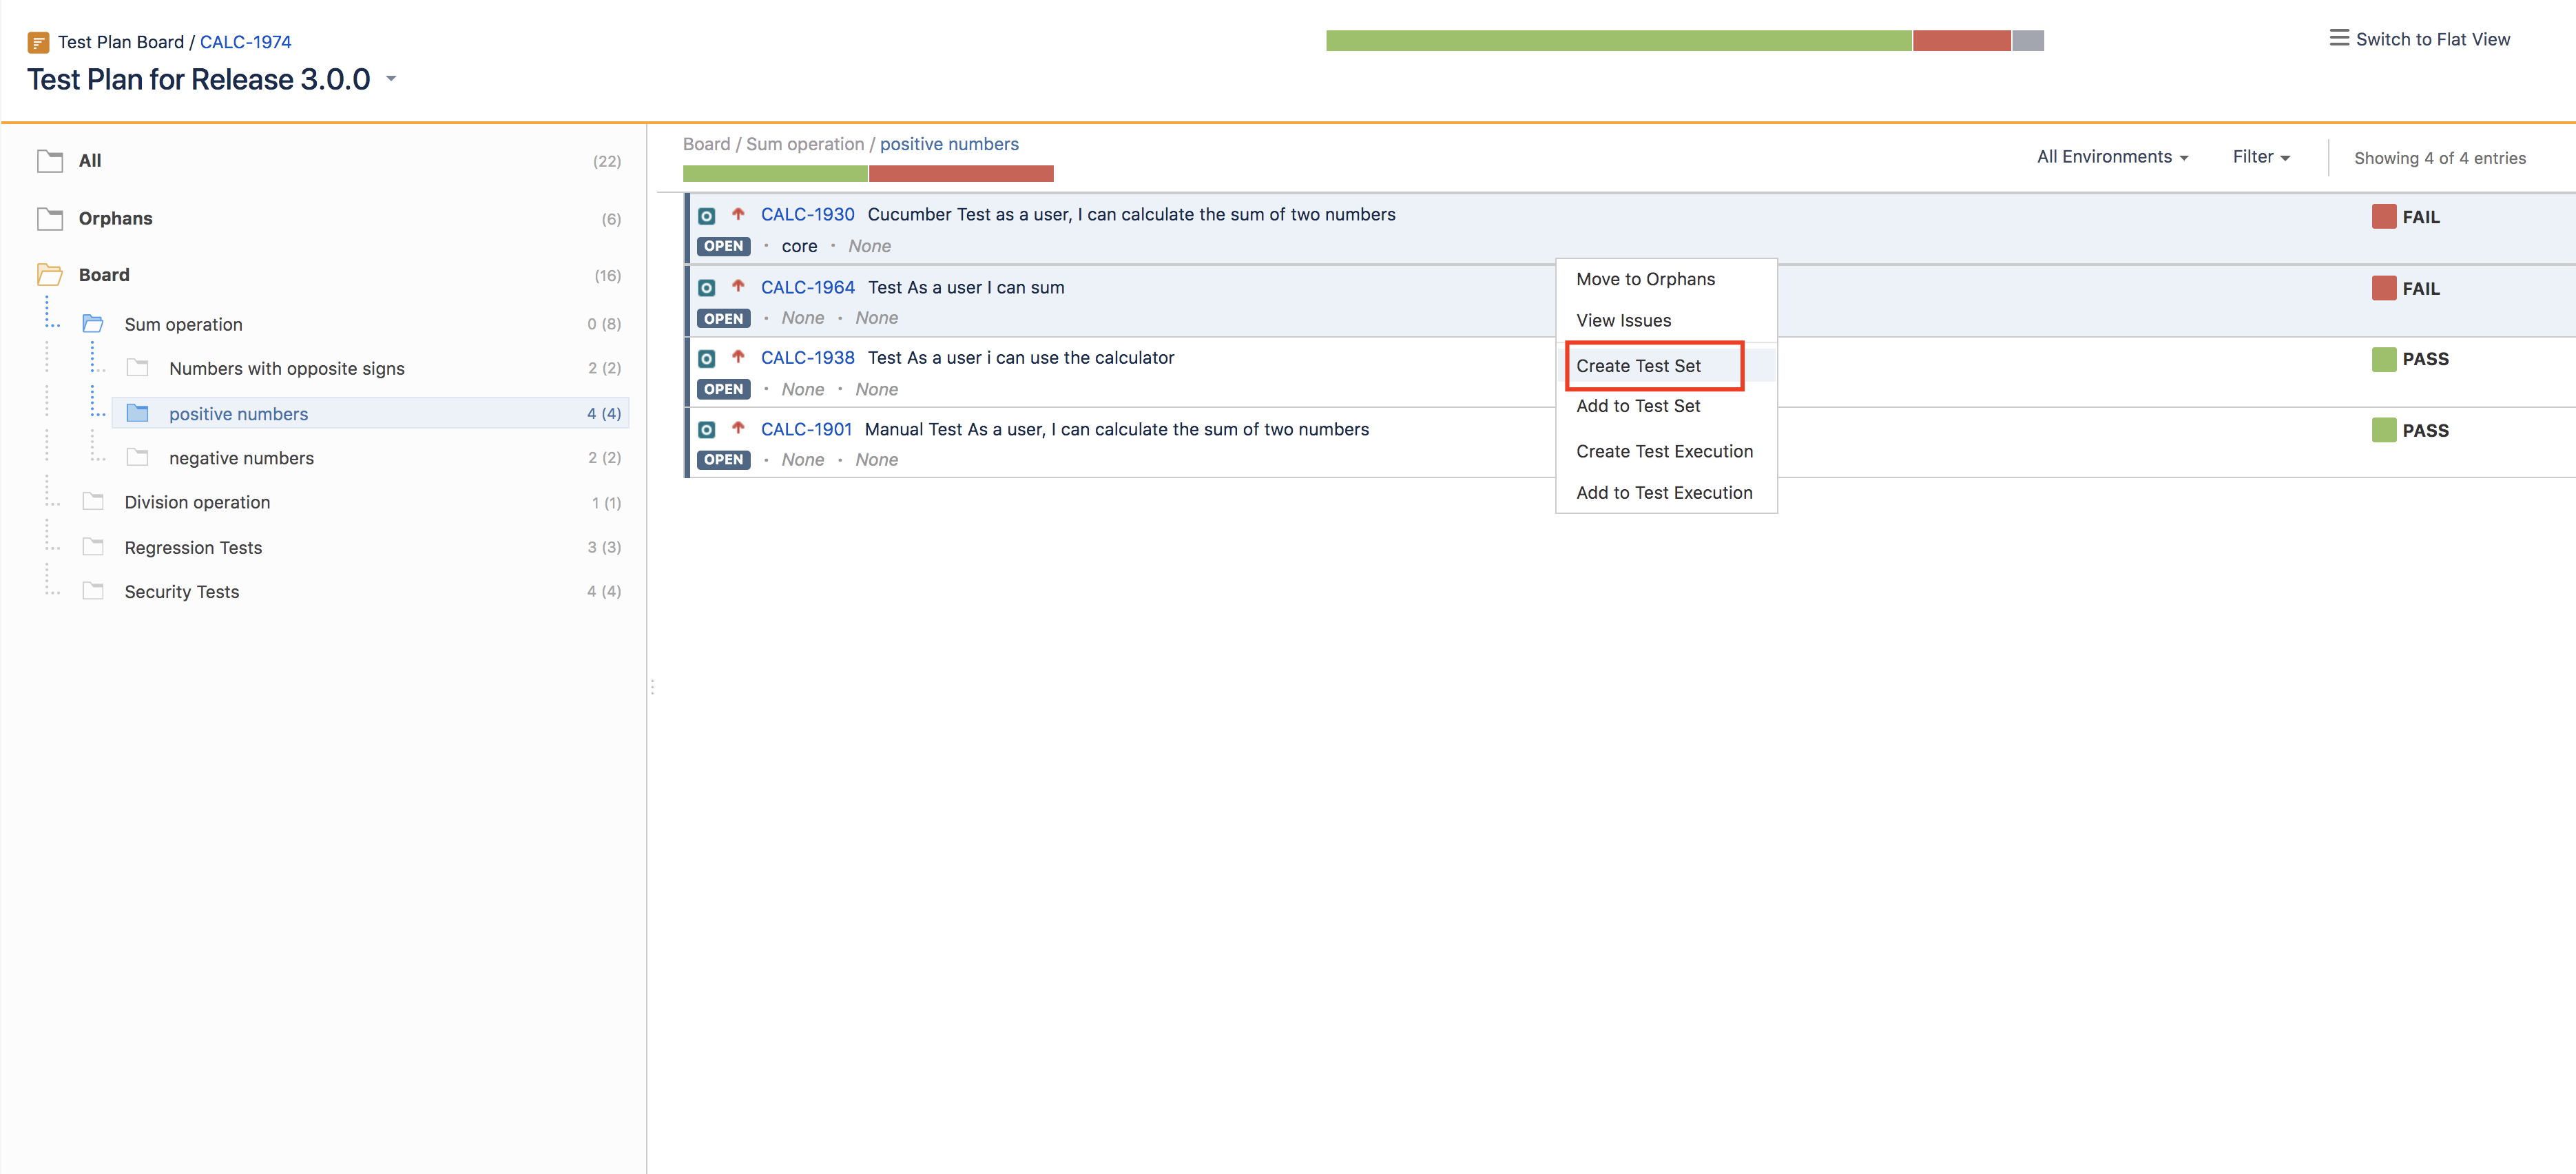Open the Test Plan title dropdown arrow
This screenshot has width=2576, height=1174.
pos(391,78)
